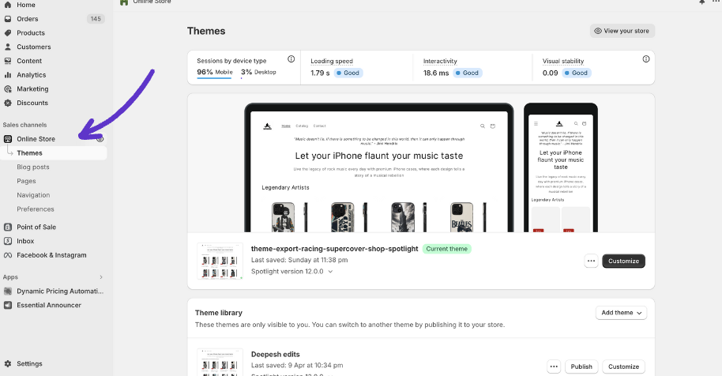722x376 pixels.
Task: Open more actions for Deepesh edits
Action: [x=554, y=367]
